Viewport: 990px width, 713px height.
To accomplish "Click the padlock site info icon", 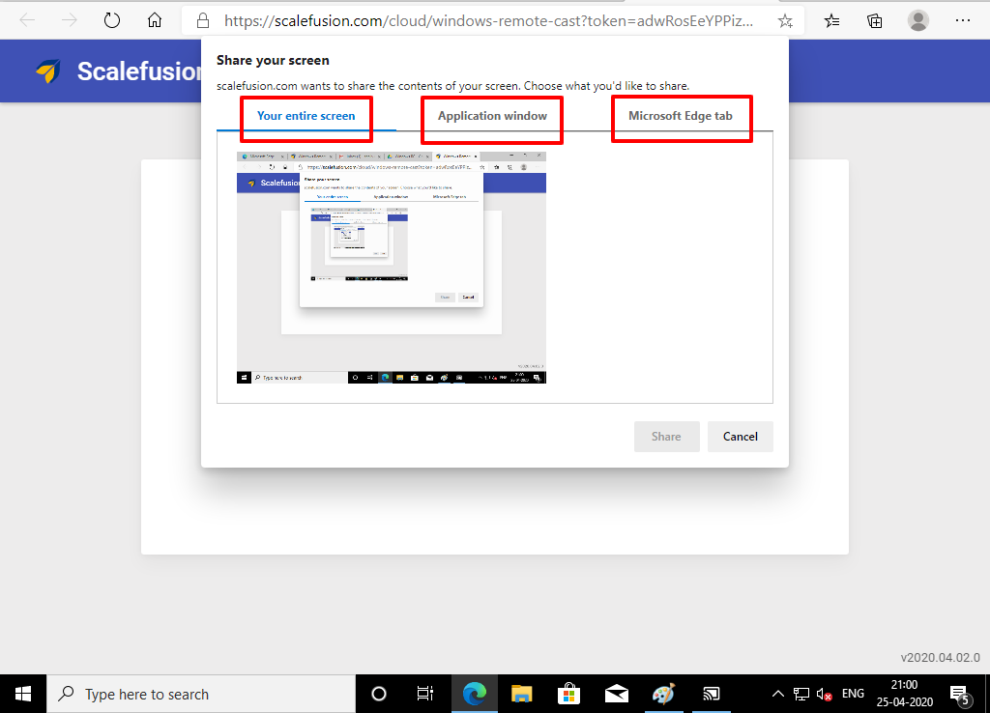I will [x=203, y=21].
